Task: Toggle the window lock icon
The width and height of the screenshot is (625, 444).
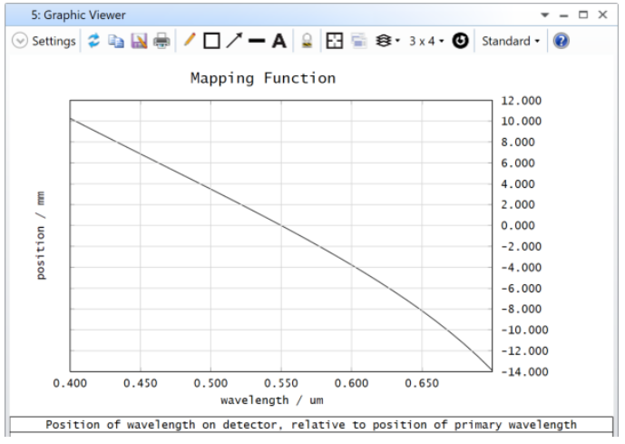Action: pos(308,41)
